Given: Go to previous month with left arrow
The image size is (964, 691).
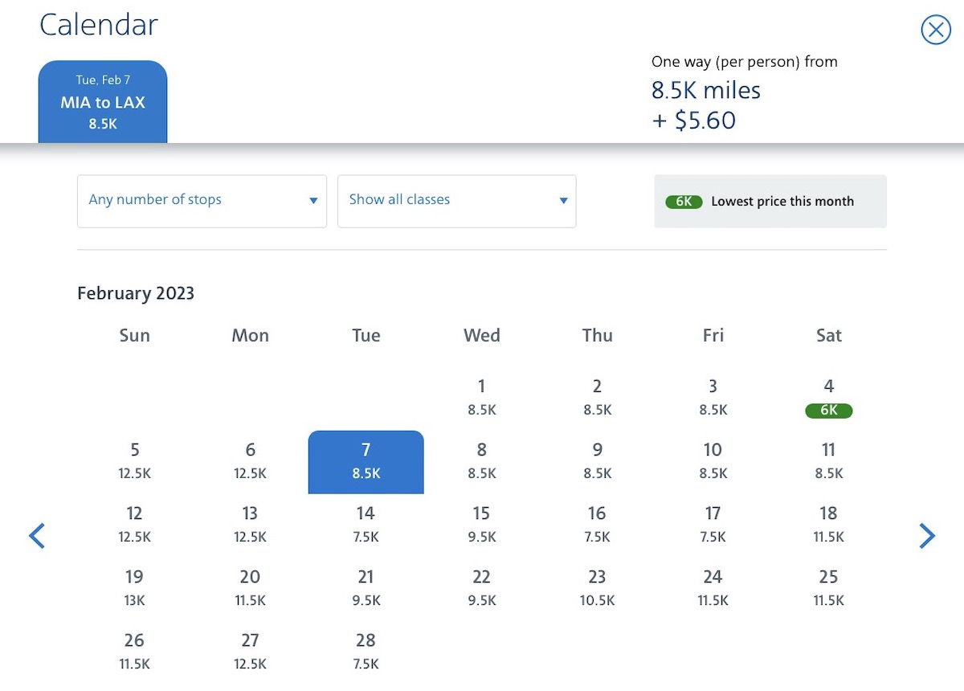Looking at the screenshot, I should click(x=37, y=536).
